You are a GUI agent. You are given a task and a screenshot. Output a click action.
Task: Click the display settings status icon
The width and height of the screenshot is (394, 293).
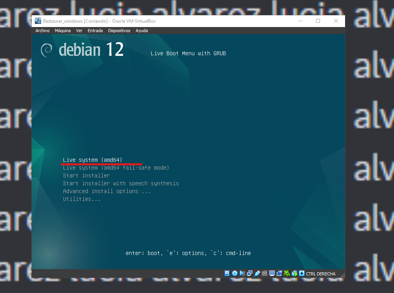[272, 273]
